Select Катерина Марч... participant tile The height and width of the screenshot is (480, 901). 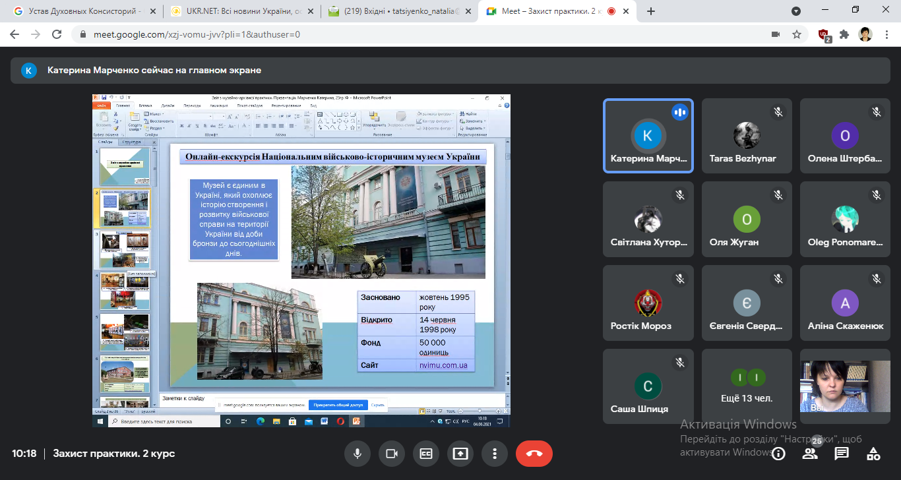(x=648, y=136)
